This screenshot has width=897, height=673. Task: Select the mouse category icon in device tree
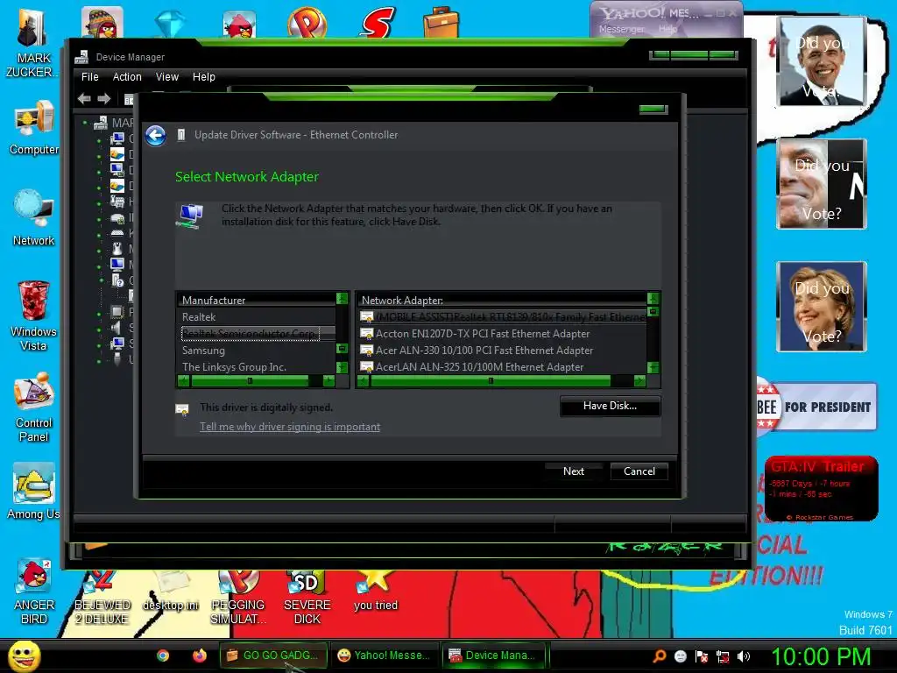(117, 249)
